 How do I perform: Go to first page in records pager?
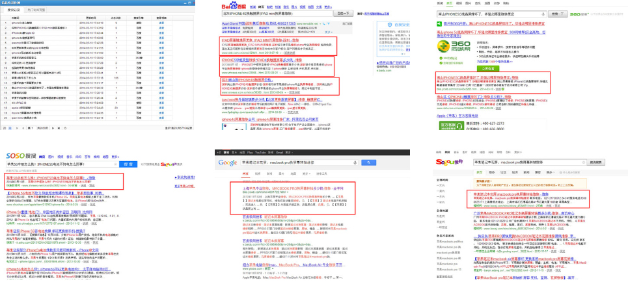tap(17, 128)
